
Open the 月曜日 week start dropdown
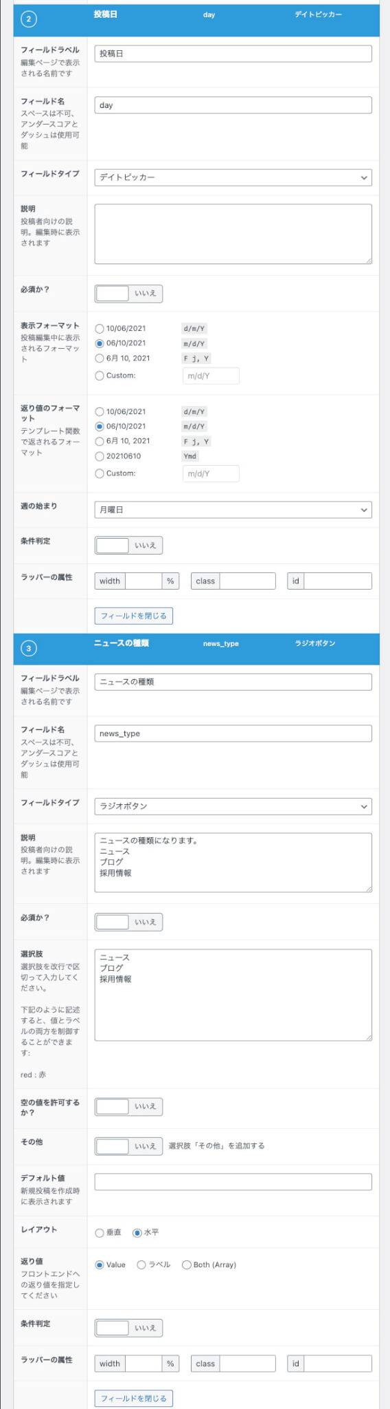coord(233,510)
